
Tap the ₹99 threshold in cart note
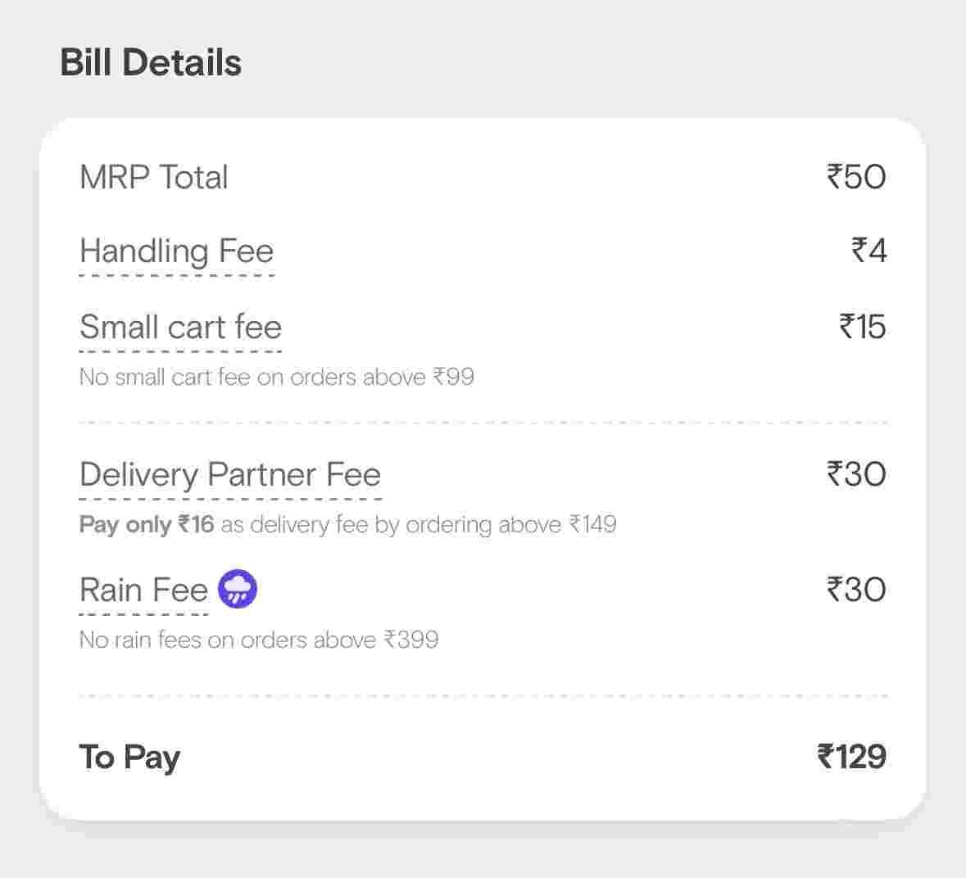(x=453, y=378)
